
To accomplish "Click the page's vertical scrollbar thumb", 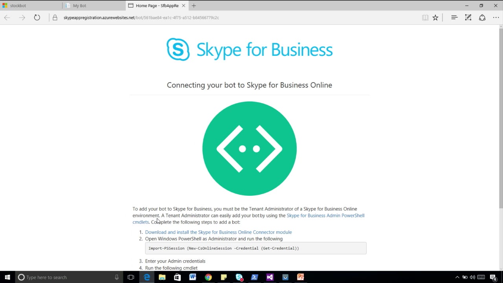I will click(501, 118).
